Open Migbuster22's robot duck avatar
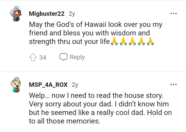The height and width of the screenshot is (132, 186). click(x=15, y=14)
